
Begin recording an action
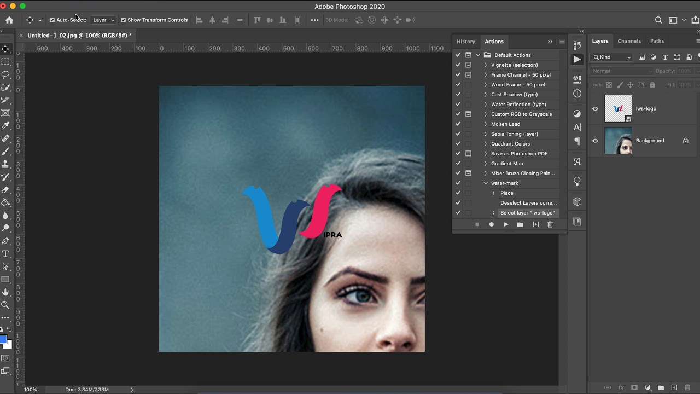point(491,224)
